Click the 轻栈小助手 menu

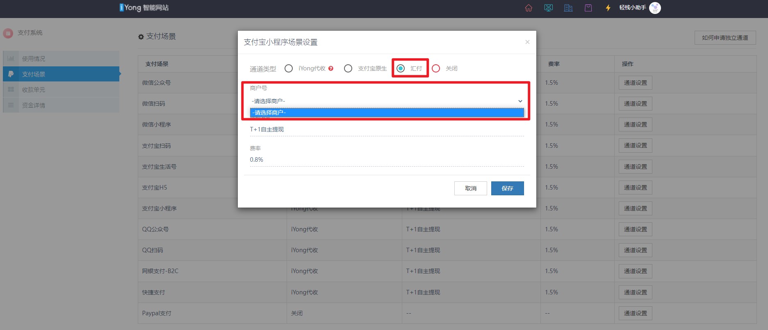pyautogui.click(x=633, y=8)
